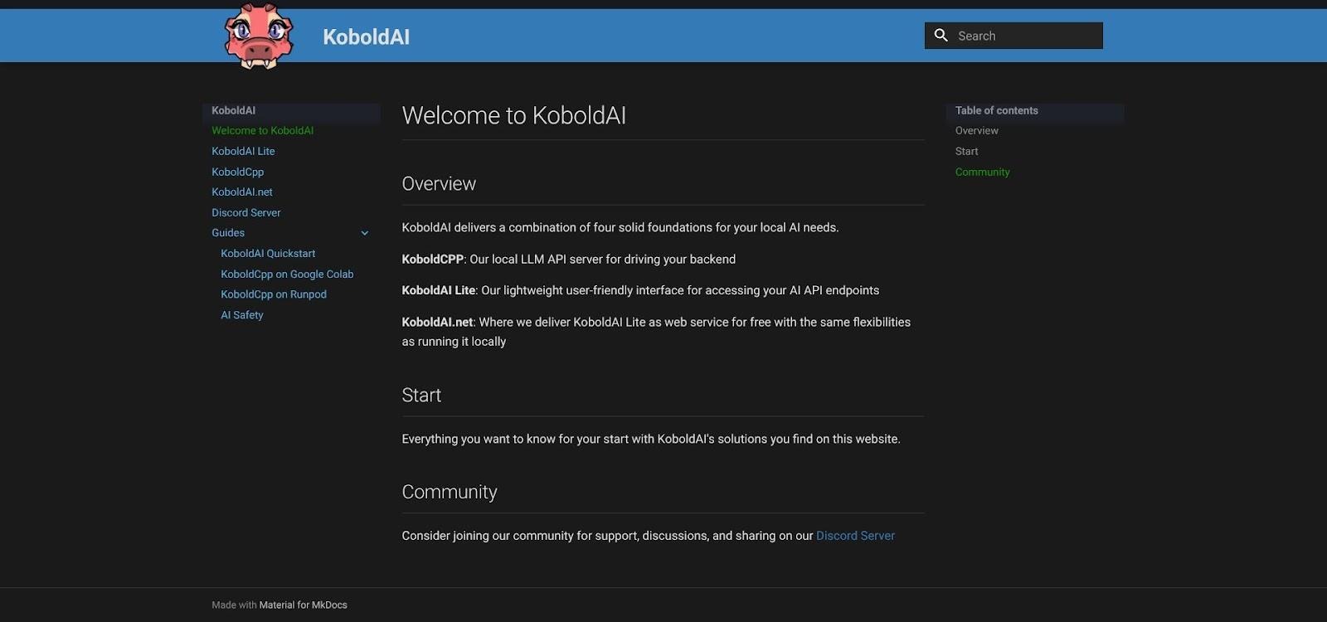Click the KoboldAI dragon mascot logo
This screenshot has height=622, width=1327.
coord(258,36)
